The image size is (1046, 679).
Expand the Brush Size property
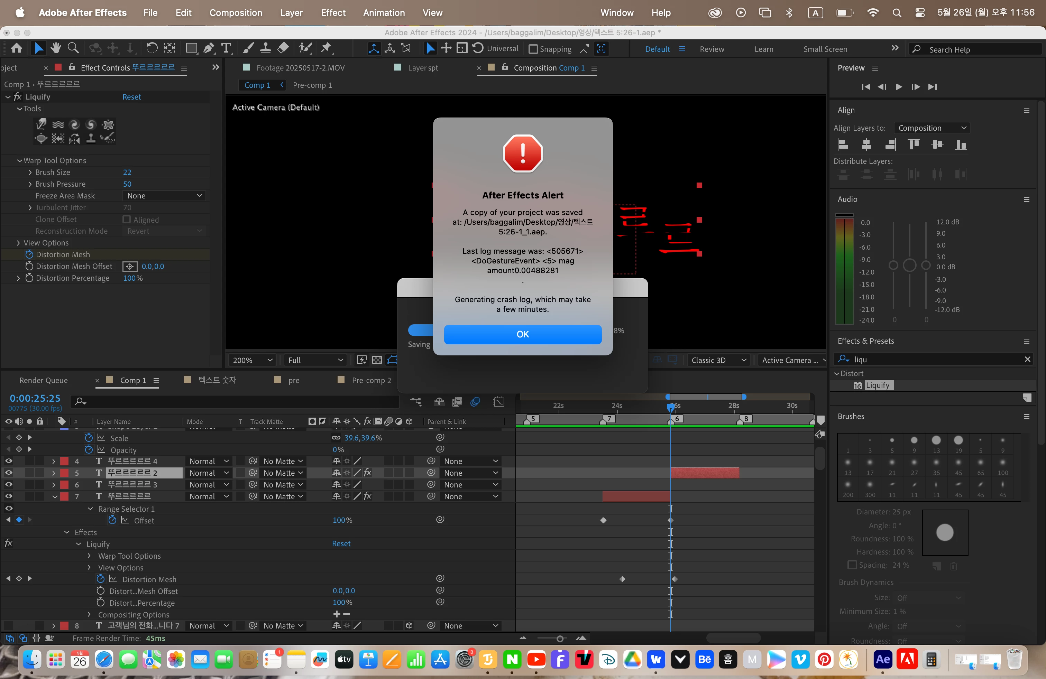tap(30, 173)
